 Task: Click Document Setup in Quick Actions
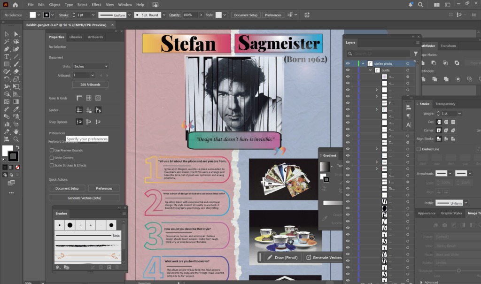click(x=67, y=188)
